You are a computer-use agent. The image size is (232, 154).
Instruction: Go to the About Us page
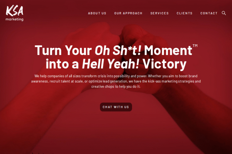point(97,13)
